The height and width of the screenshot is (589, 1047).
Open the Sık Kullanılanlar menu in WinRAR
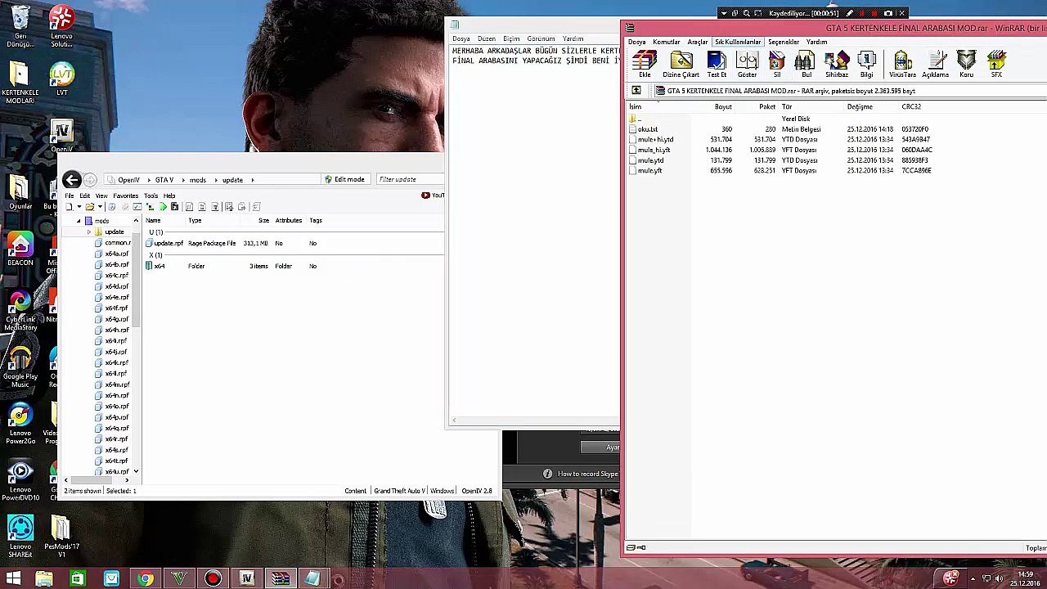click(x=738, y=42)
